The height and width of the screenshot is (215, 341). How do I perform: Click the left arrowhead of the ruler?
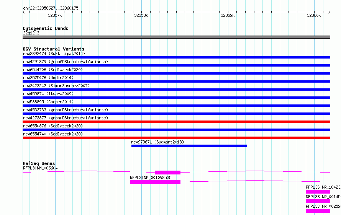[24, 12]
